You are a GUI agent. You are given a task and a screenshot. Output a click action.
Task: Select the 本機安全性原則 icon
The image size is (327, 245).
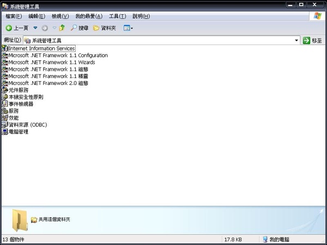pos(5,97)
